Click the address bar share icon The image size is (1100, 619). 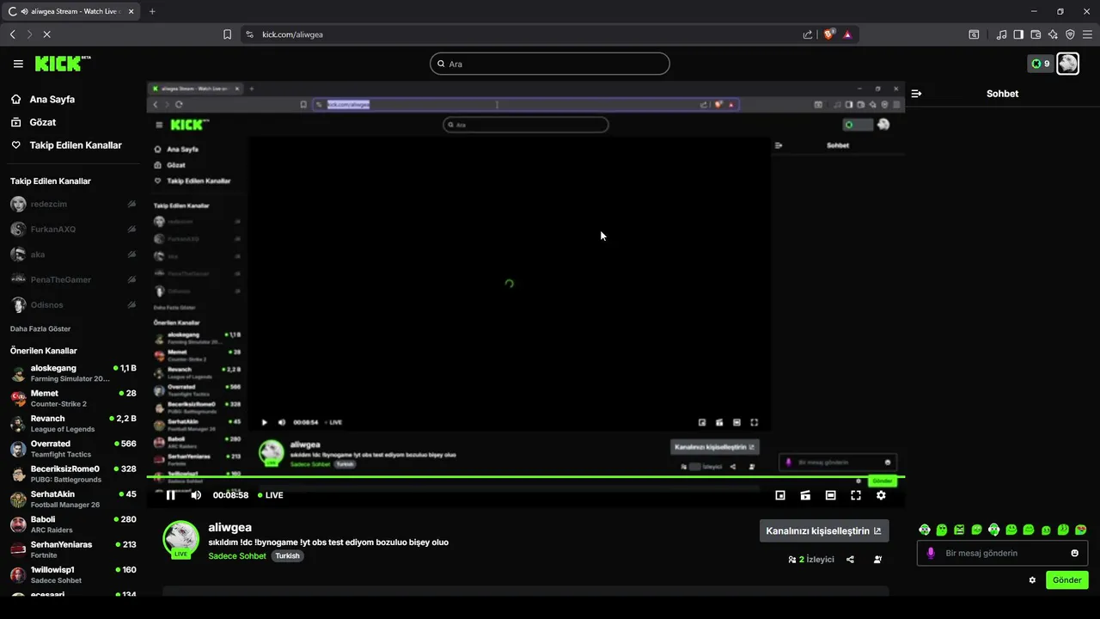[808, 34]
